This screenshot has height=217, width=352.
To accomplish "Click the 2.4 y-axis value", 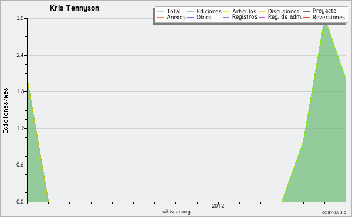I will pyautogui.click(x=20, y=55).
